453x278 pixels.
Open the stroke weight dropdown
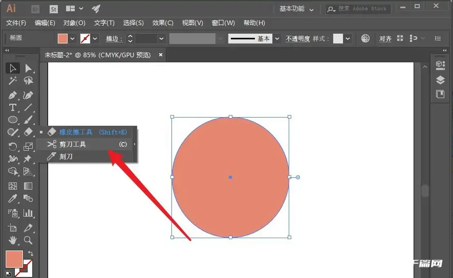(162, 39)
